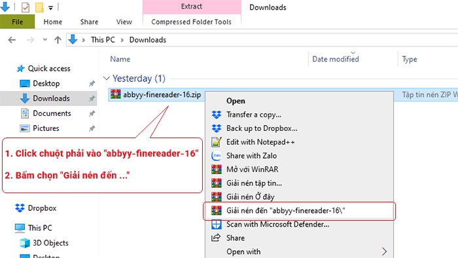This screenshot has width=458, height=258.
Task: Click the Notepad++ icon in context menu
Action: coord(217,142)
